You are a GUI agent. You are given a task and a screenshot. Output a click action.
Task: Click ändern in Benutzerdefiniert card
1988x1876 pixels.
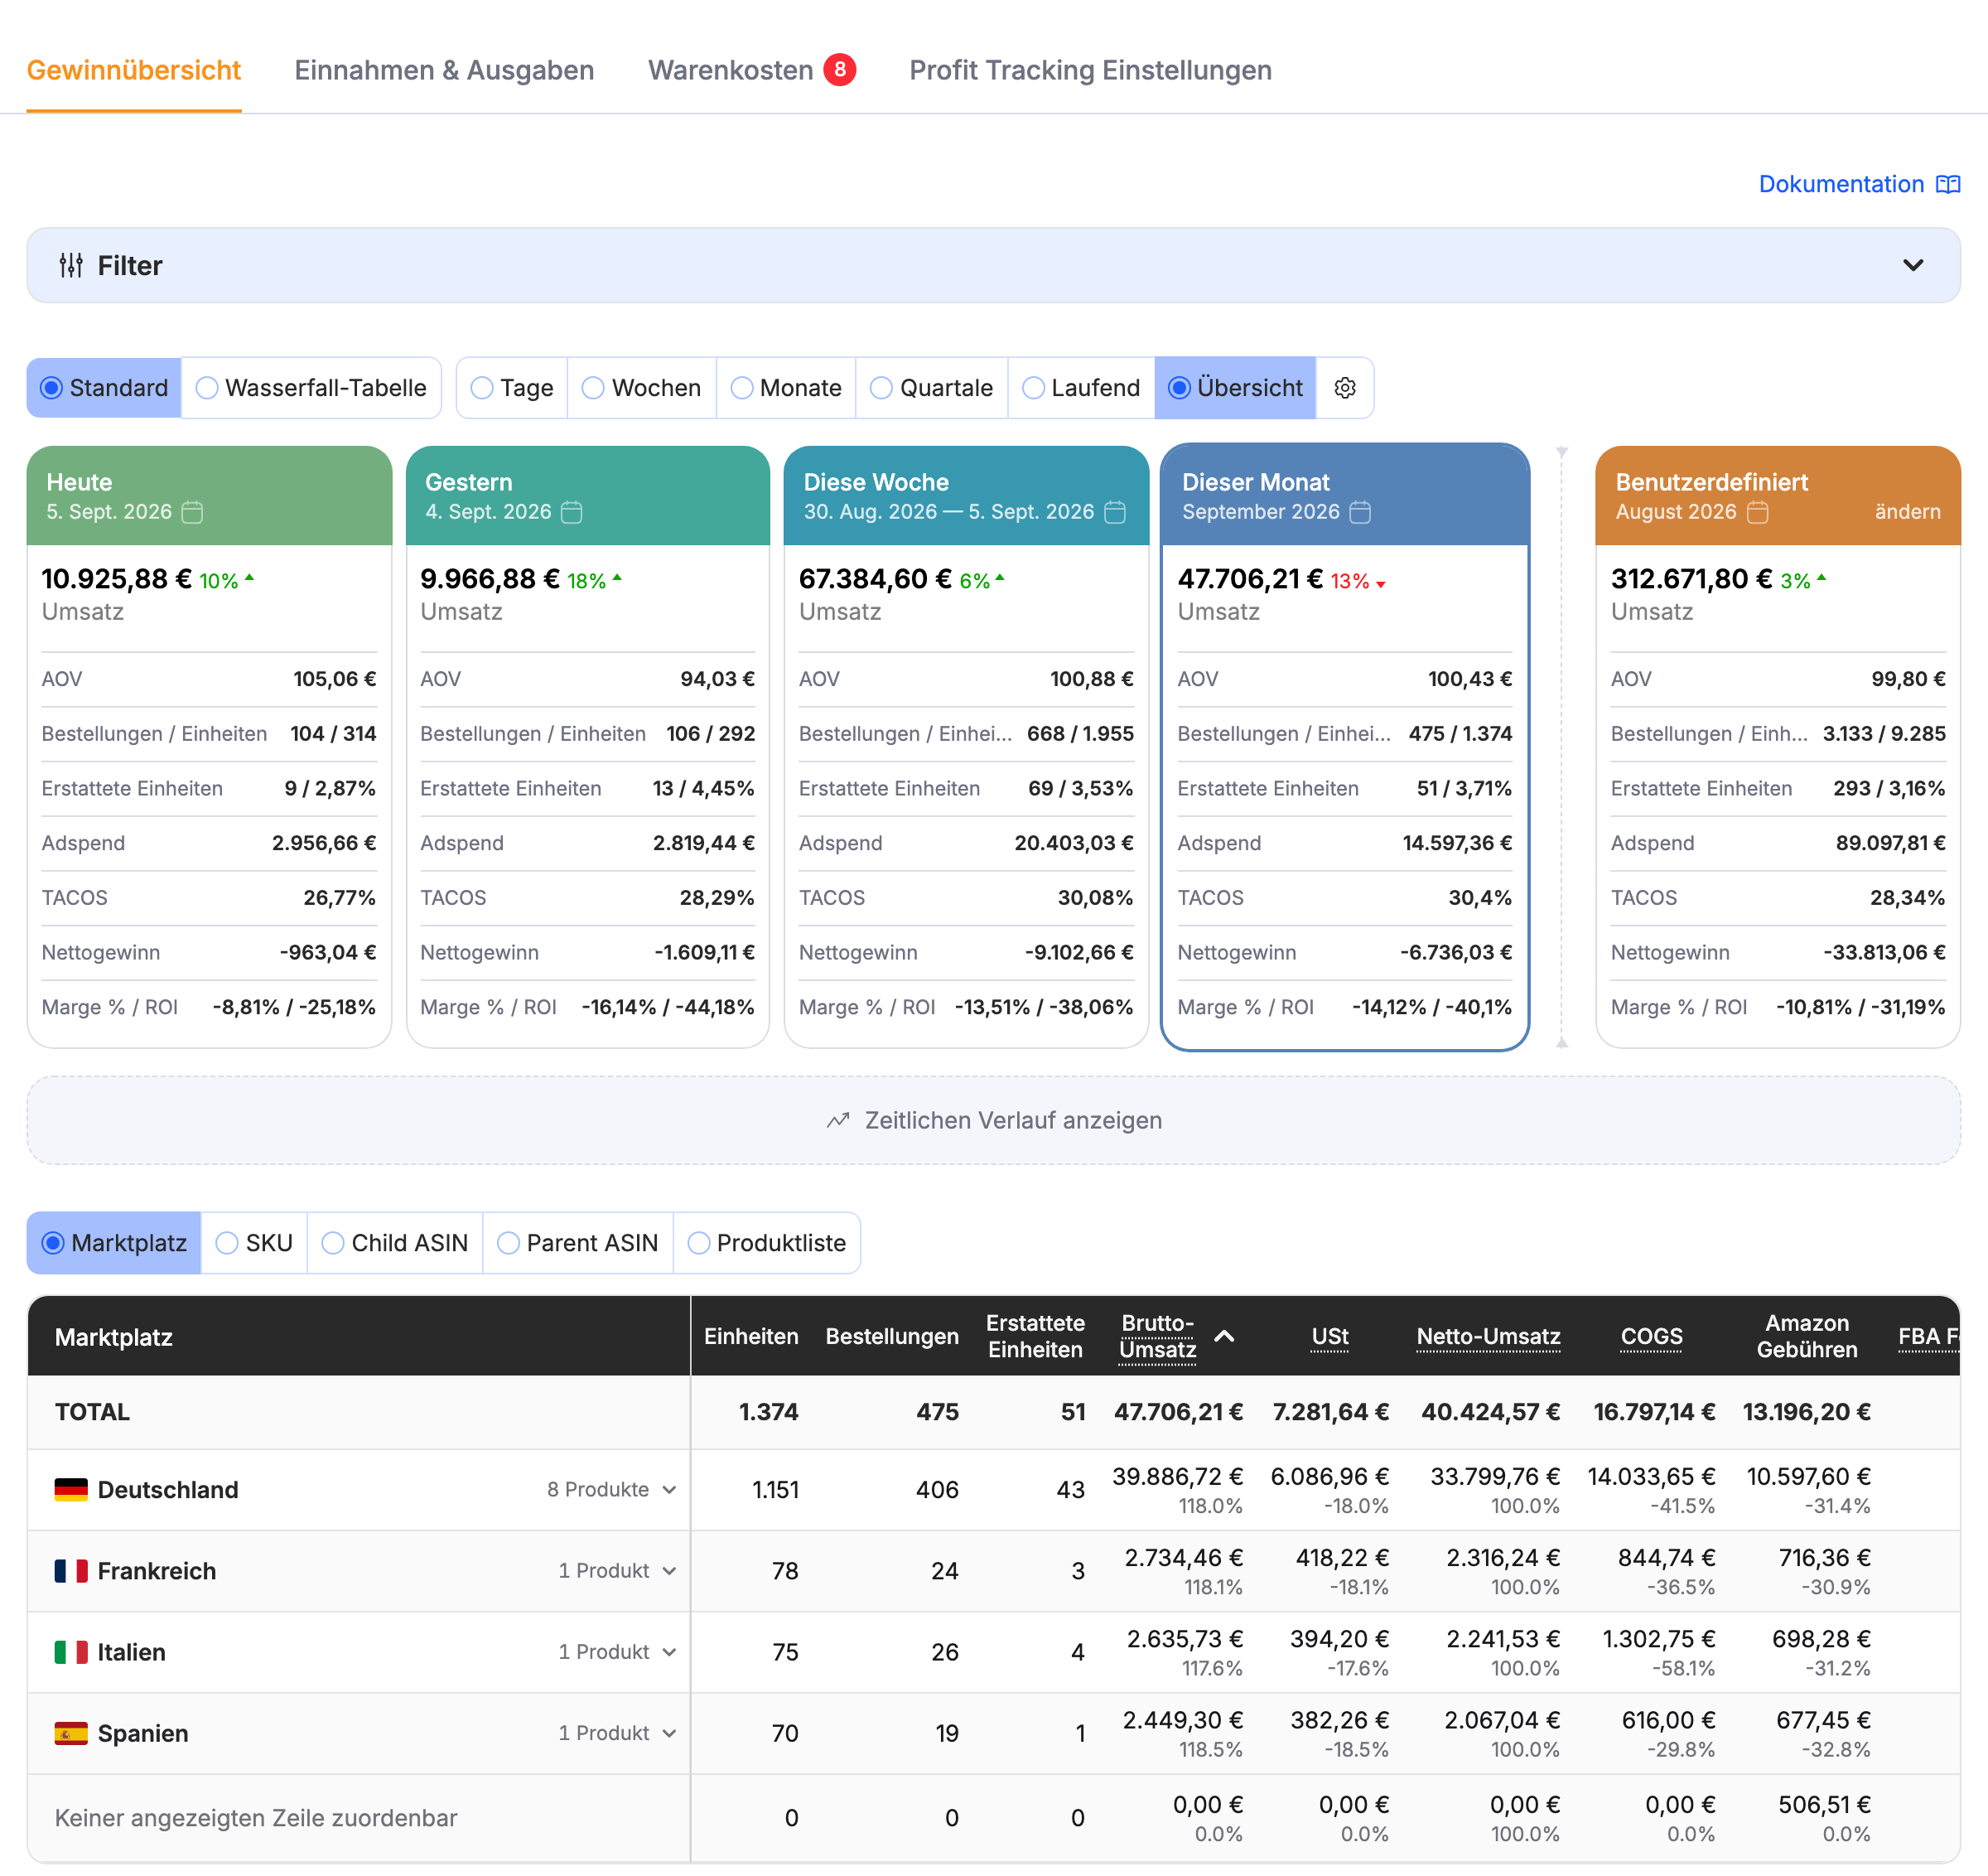pyautogui.click(x=1907, y=511)
